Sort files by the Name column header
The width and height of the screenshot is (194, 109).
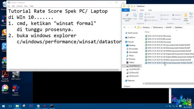147,32
